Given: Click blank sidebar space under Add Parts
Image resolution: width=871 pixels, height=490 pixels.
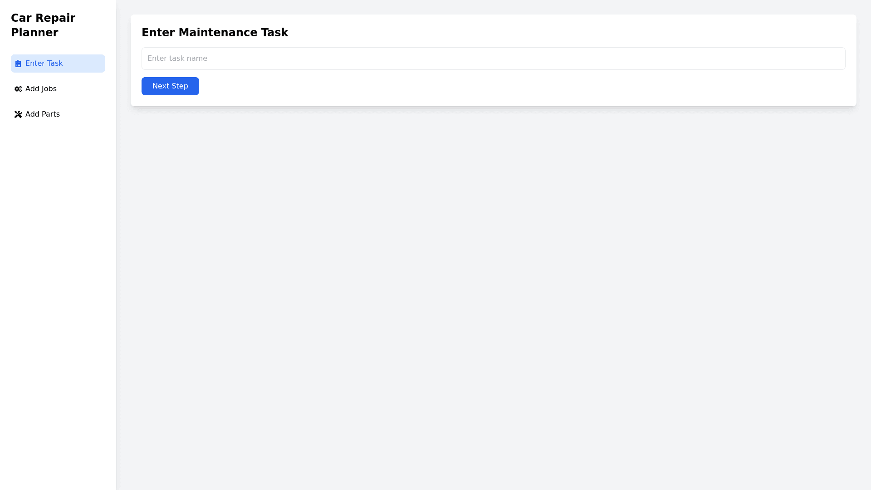Looking at the screenshot, I should (x=58, y=295).
